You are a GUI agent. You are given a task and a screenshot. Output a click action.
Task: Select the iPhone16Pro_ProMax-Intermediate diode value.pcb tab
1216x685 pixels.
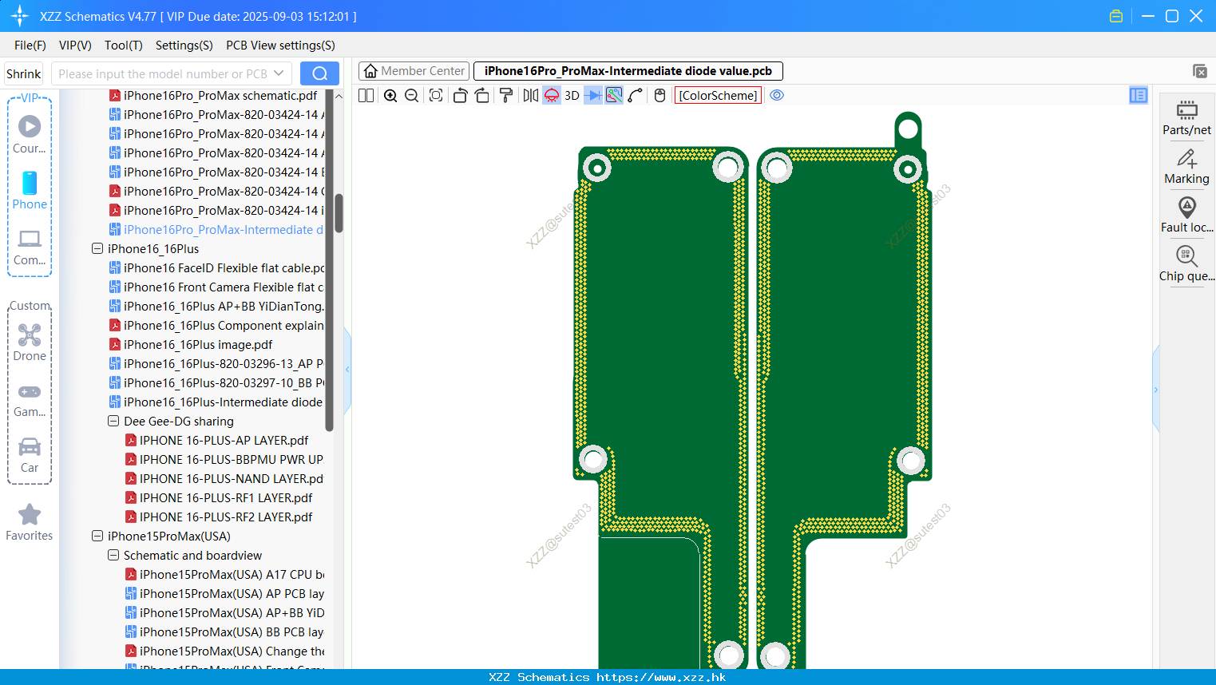pyautogui.click(x=628, y=71)
